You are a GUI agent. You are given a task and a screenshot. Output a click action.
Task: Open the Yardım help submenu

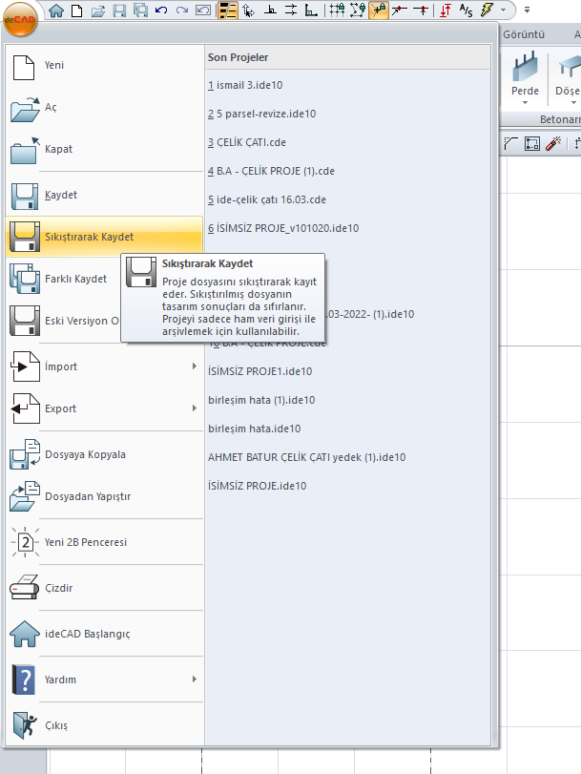[x=104, y=680]
